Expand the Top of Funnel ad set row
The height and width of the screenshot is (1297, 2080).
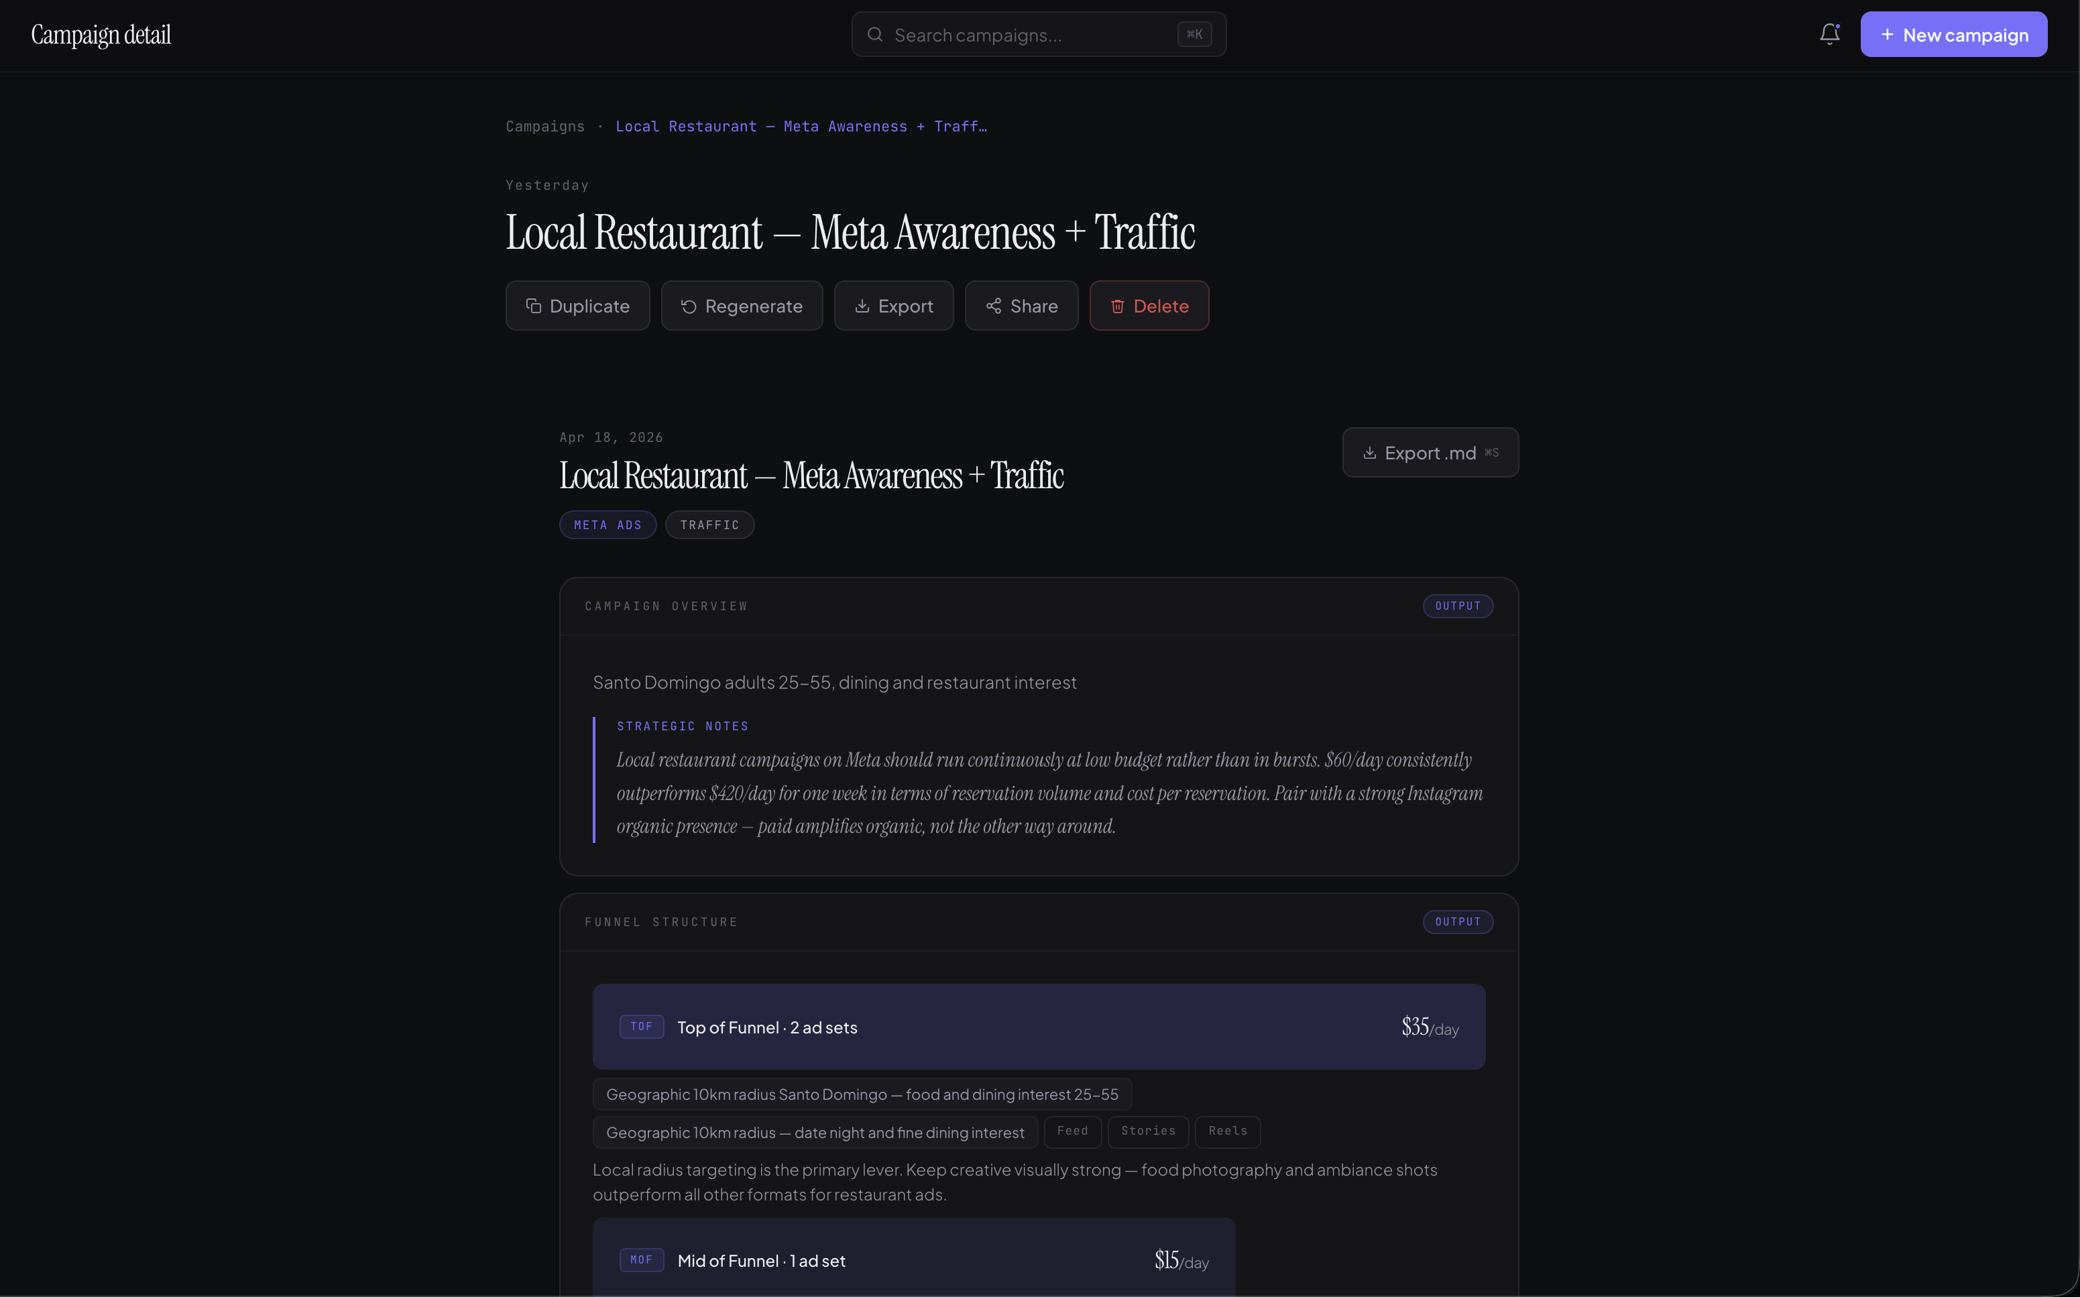pyautogui.click(x=1039, y=1026)
